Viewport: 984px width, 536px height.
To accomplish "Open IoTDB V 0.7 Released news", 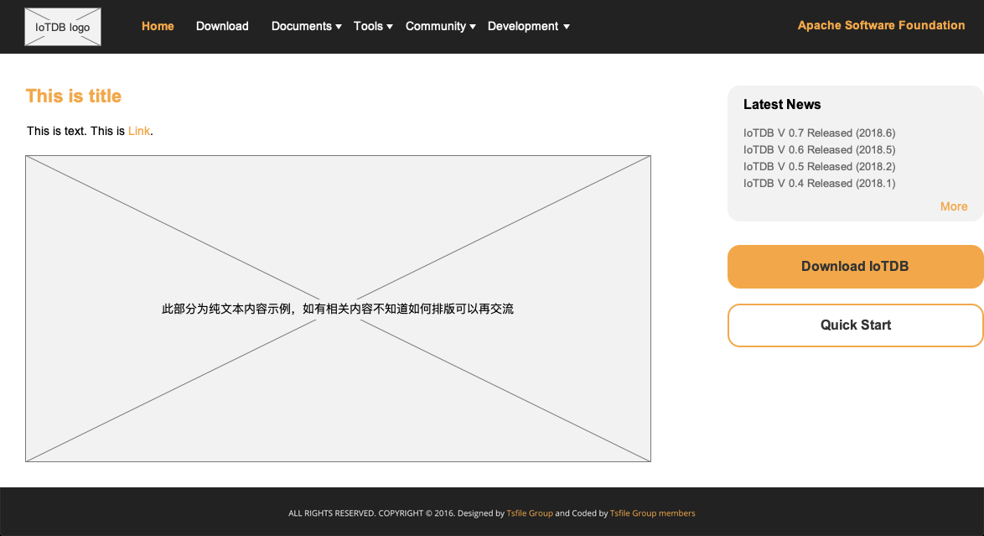I will click(x=819, y=133).
